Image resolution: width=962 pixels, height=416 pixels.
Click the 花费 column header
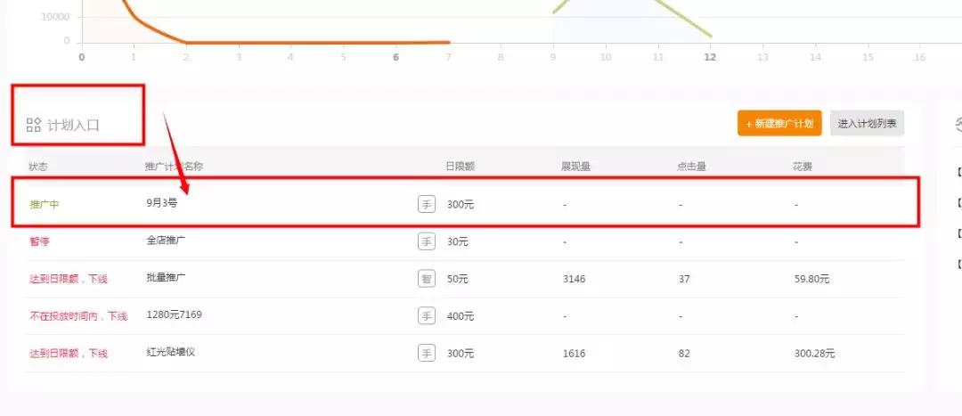803,167
